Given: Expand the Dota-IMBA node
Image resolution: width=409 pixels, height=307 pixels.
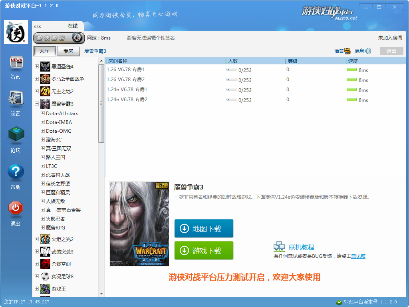Looking at the screenshot, I should tap(42, 122).
